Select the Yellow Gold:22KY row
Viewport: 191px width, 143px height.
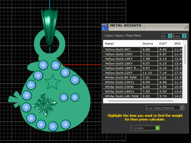click(x=143, y=73)
